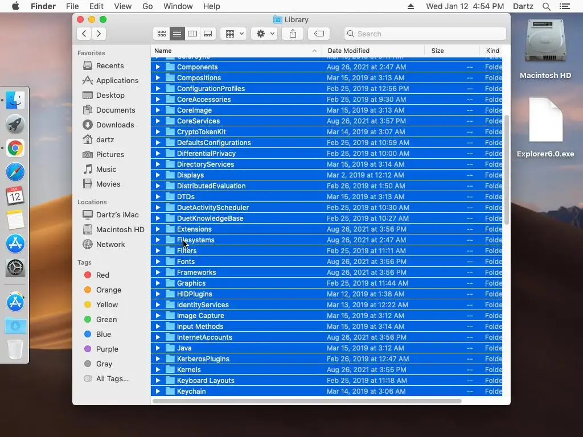Click into the Search field
Image resolution: width=583 pixels, height=437 pixels.
pos(425,34)
